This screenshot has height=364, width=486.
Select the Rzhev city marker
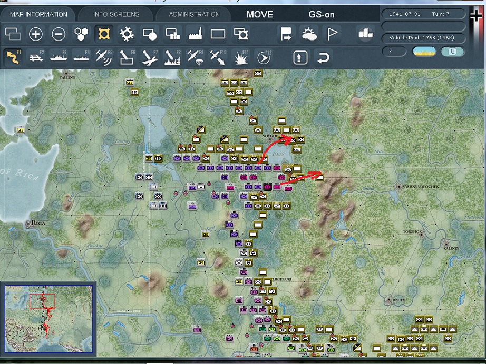pos(389,300)
